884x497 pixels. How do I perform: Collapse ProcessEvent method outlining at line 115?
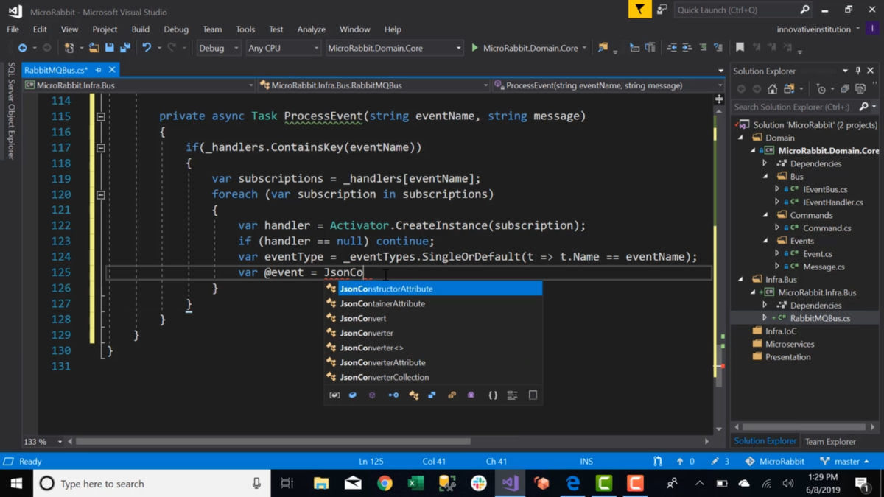101,116
